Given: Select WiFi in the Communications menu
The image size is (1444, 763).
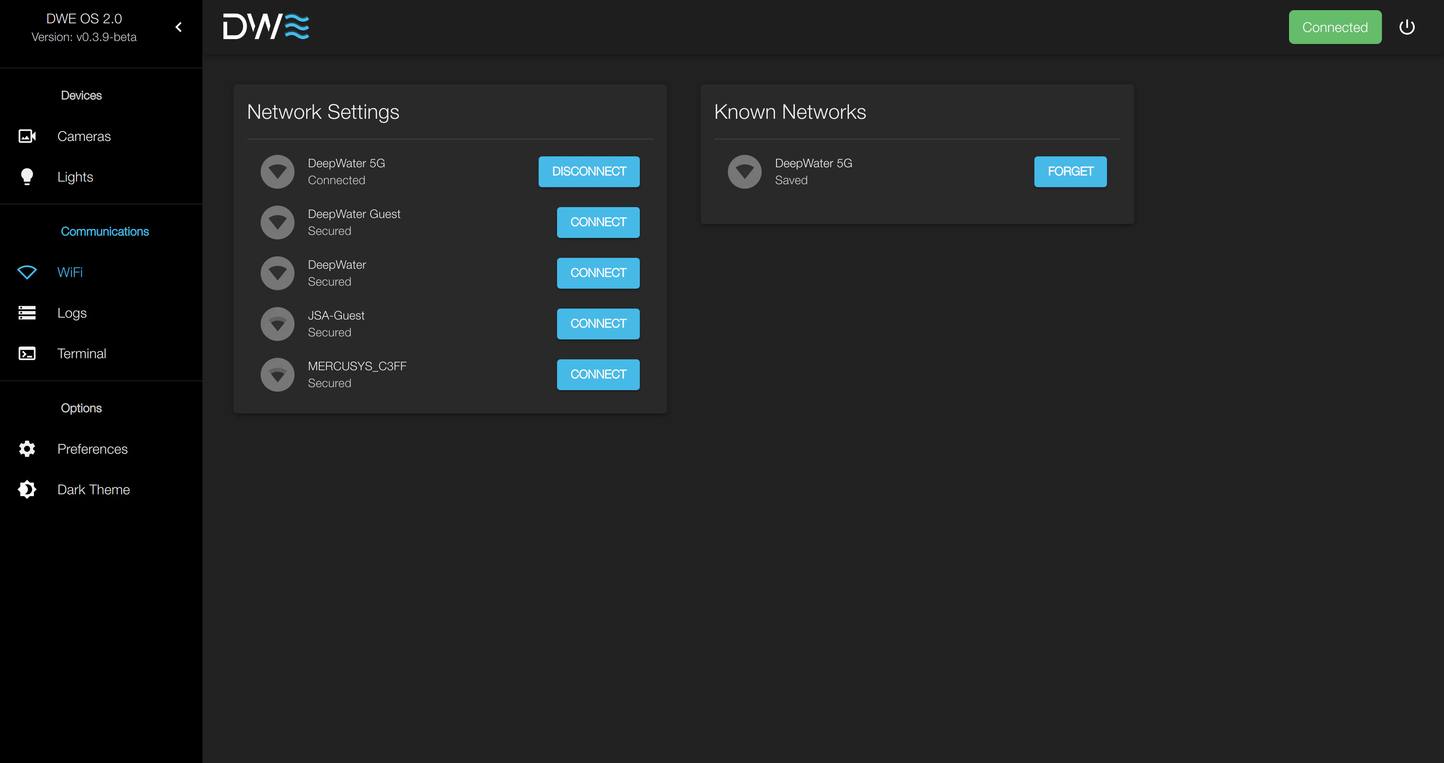Looking at the screenshot, I should (71, 272).
